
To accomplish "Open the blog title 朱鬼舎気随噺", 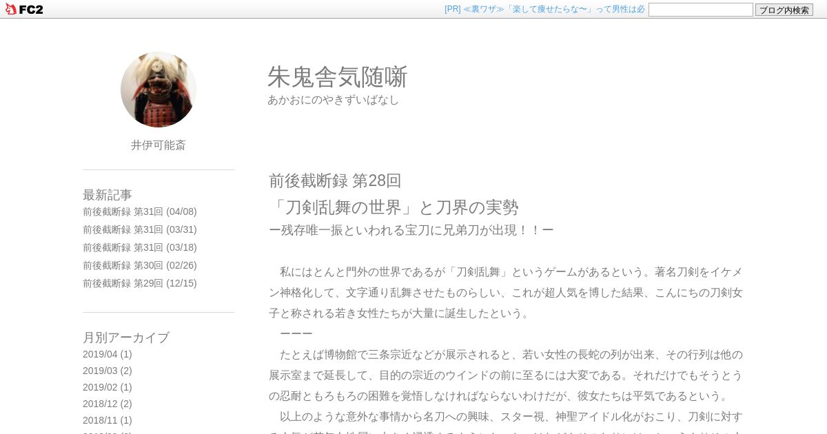I will (338, 76).
